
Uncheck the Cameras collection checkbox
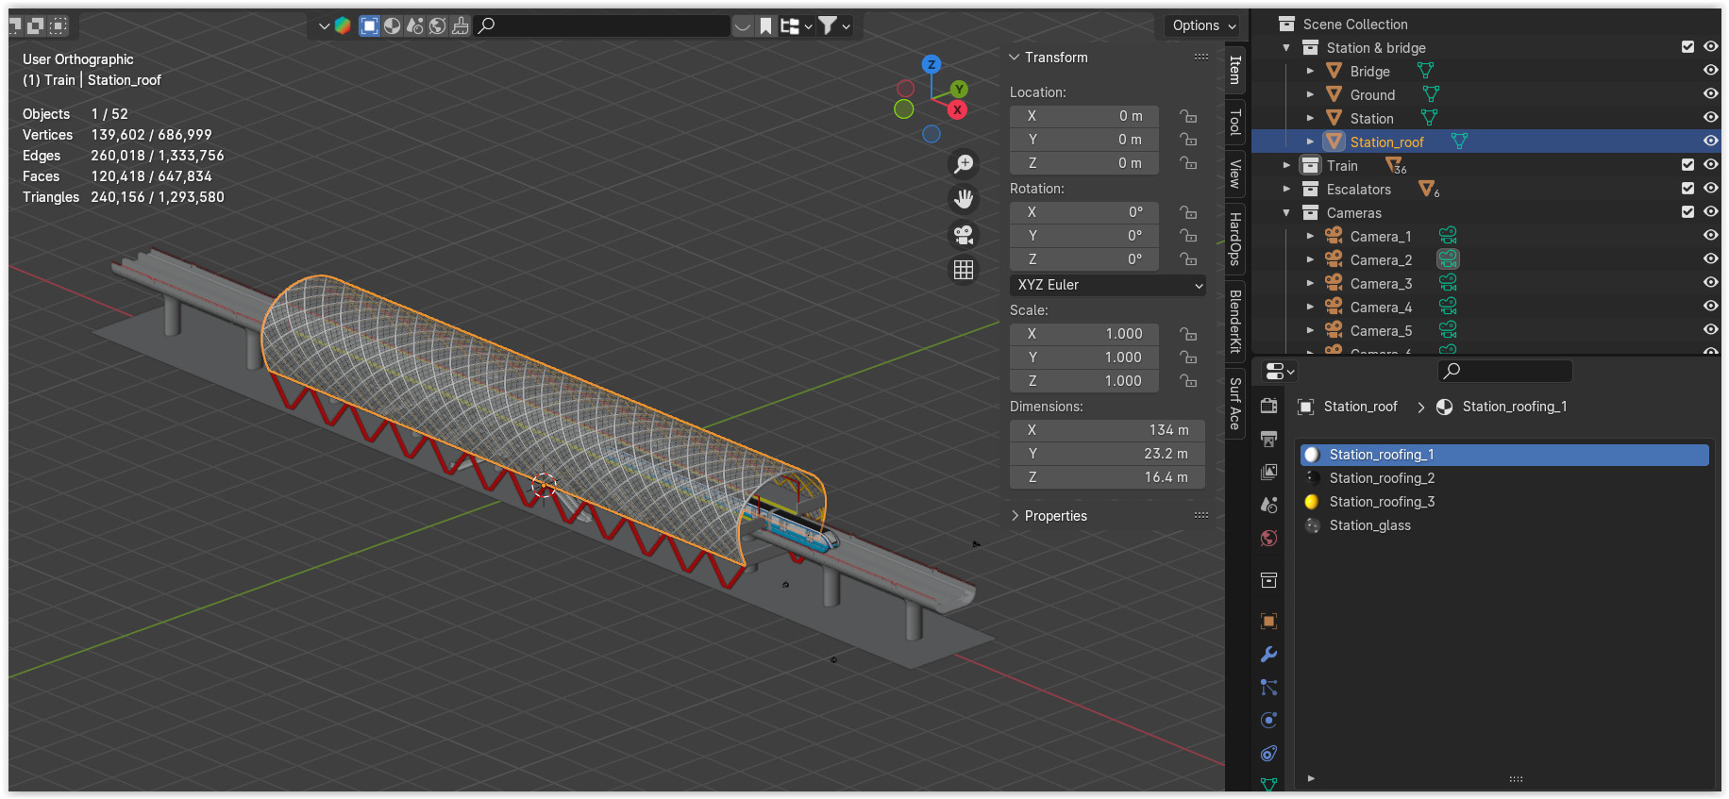click(1687, 212)
